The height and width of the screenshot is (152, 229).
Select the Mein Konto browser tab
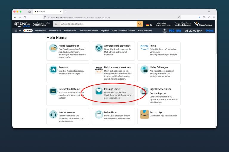[x=48, y=12]
